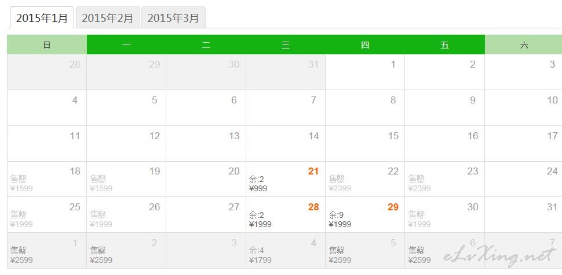Image resolution: width=562 pixels, height=275 pixels.
Task: Select February 5 sold-out ¥2599
Action: pos(365,251)
